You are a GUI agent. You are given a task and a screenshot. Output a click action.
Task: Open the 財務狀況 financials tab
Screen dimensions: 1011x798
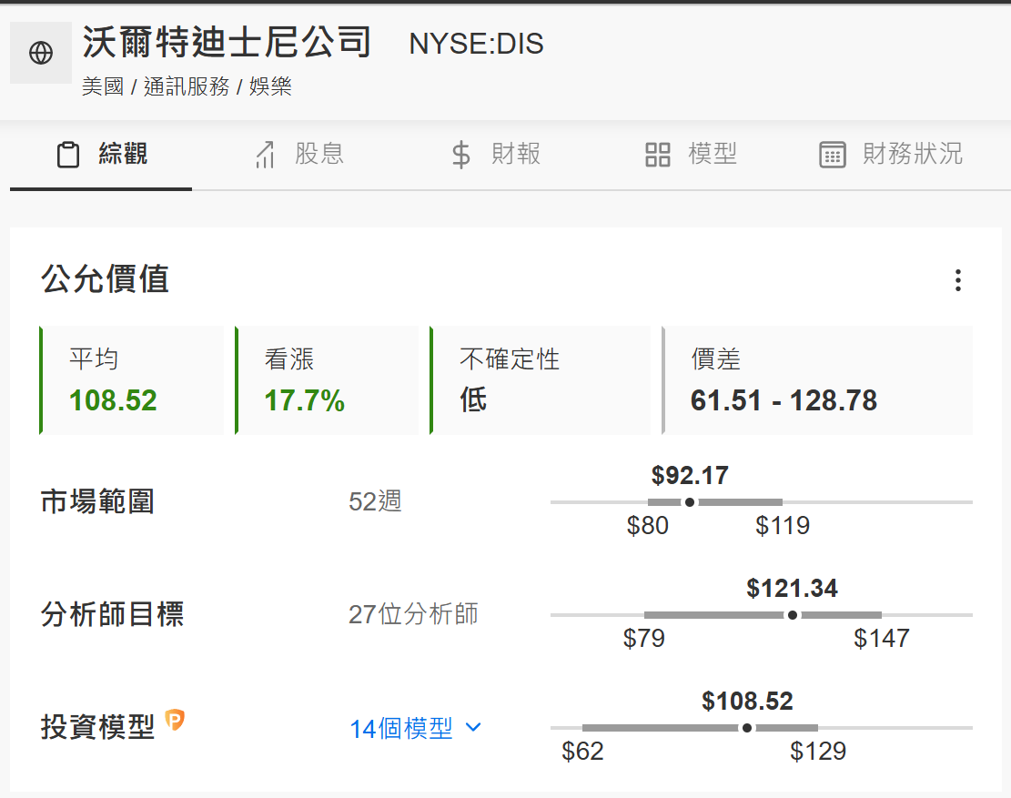point(891,155)
